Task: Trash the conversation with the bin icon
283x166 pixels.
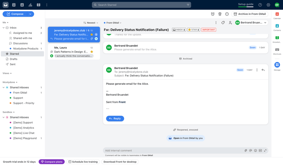Action: [x=220, y=14]
